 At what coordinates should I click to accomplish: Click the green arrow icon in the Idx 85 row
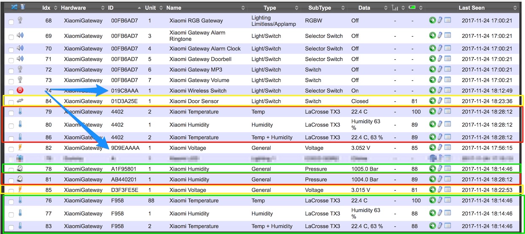pyautogui.click(x=432, y=190)
